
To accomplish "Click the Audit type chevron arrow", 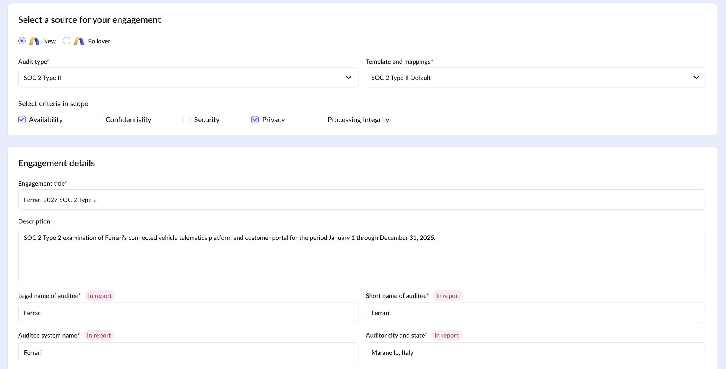I will (x=348, y=78).
